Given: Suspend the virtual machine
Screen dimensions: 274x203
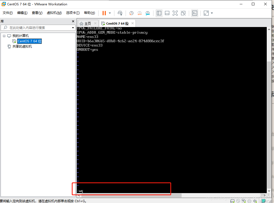Looking at the screenshot, I should click(104, 13).
